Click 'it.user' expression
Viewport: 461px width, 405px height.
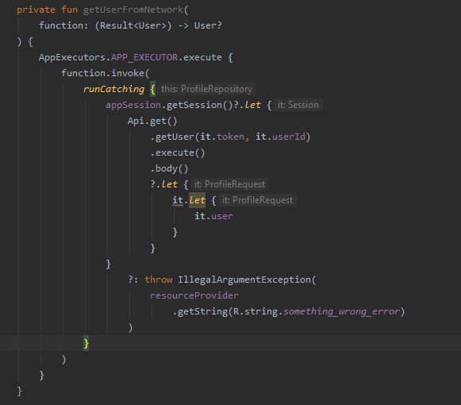213,216
